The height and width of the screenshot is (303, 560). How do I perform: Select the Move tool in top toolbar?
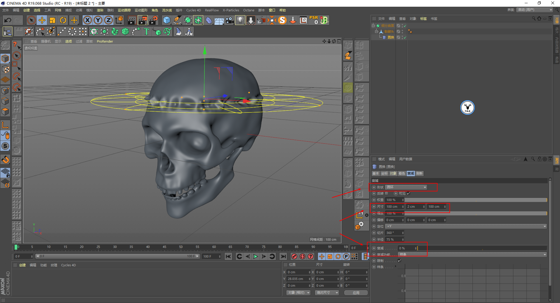coord(42,20)
